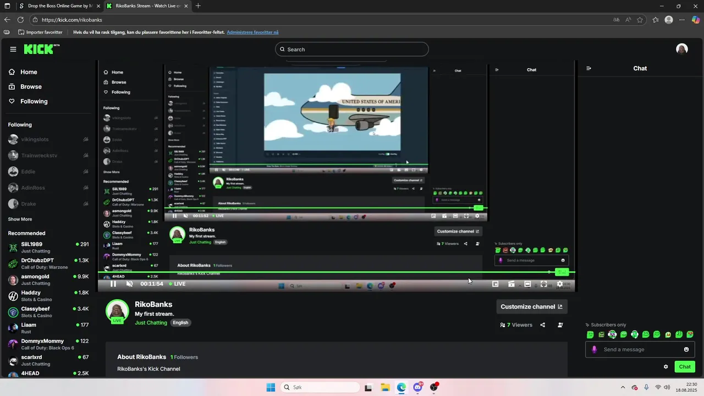Open the player settings gear
Screen dimensions: 704x396
click(560, 284)
